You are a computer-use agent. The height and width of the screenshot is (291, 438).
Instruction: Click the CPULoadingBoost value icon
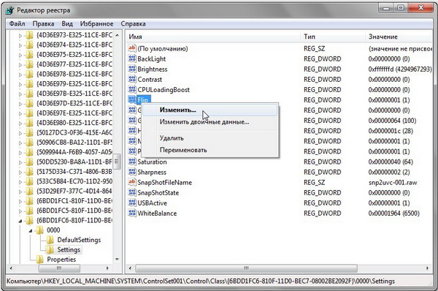132,89
